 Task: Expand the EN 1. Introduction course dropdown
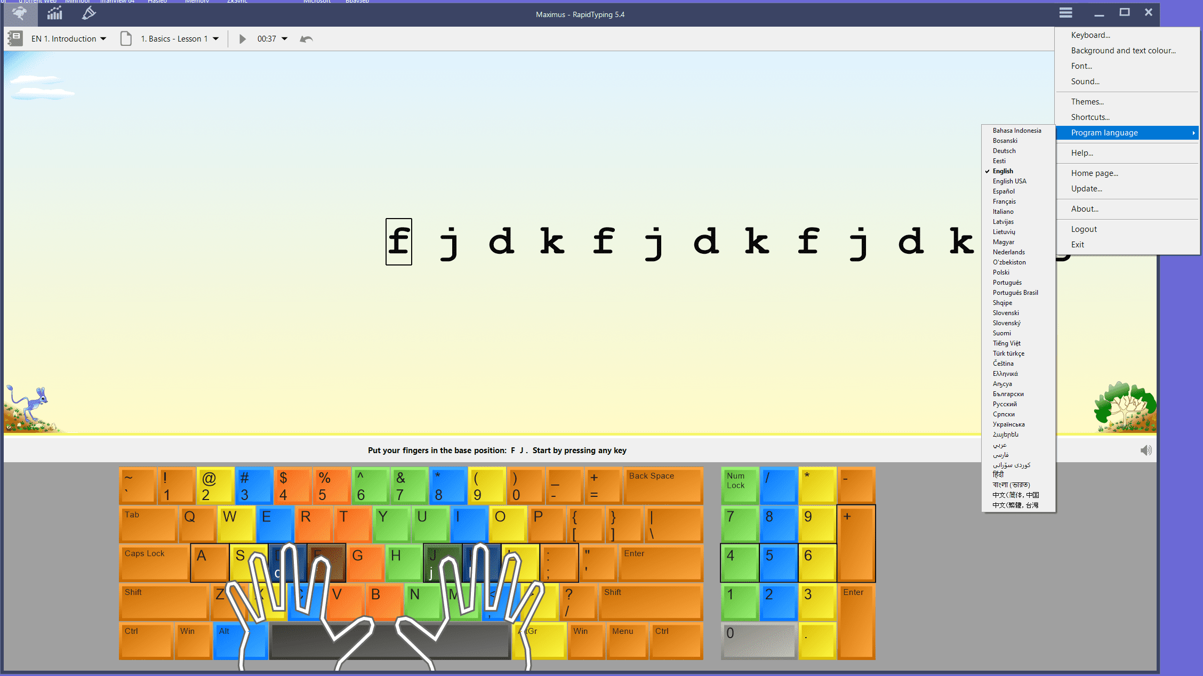(x=103, y=39)
